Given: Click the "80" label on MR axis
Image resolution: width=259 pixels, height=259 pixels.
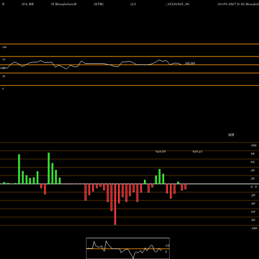Looking at the screenshot, I should [253, 154].
